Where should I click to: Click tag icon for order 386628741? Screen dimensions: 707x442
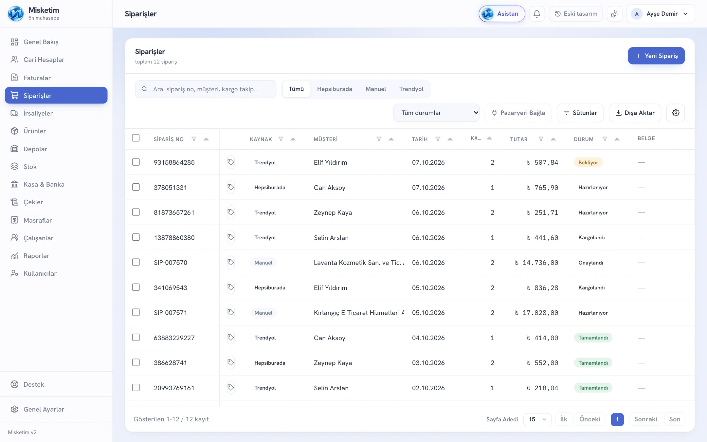point(231,362)
